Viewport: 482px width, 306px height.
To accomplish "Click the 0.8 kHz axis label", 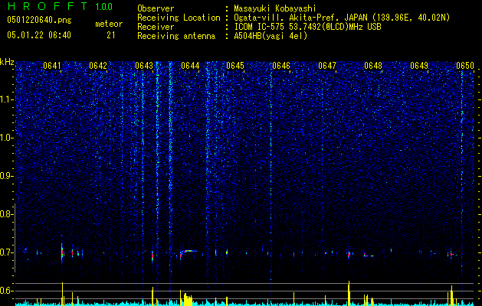I will point(5,214).
